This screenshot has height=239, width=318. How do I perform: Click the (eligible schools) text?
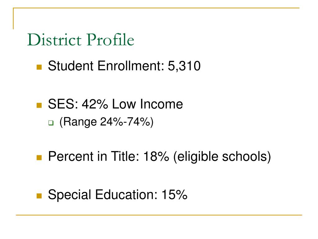(x=222, y=157)
